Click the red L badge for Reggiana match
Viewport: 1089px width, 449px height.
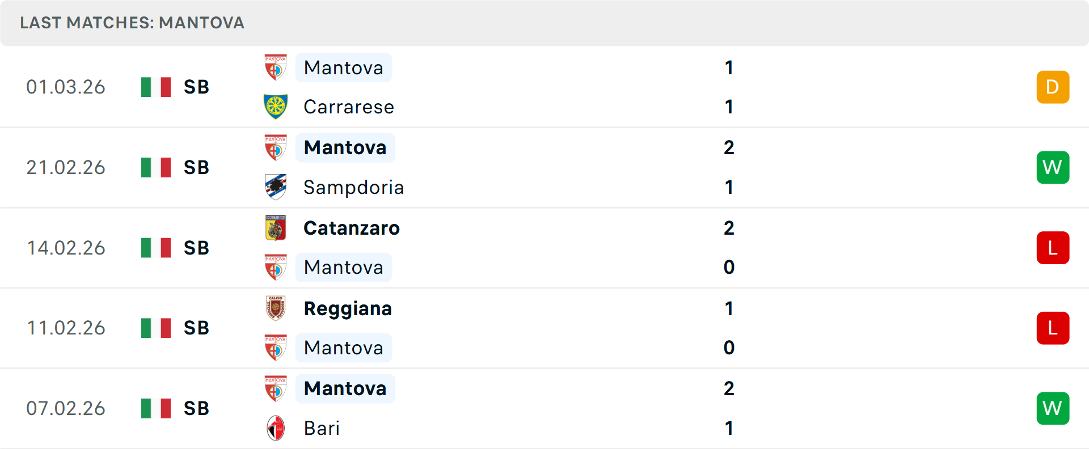point(1052,328)
